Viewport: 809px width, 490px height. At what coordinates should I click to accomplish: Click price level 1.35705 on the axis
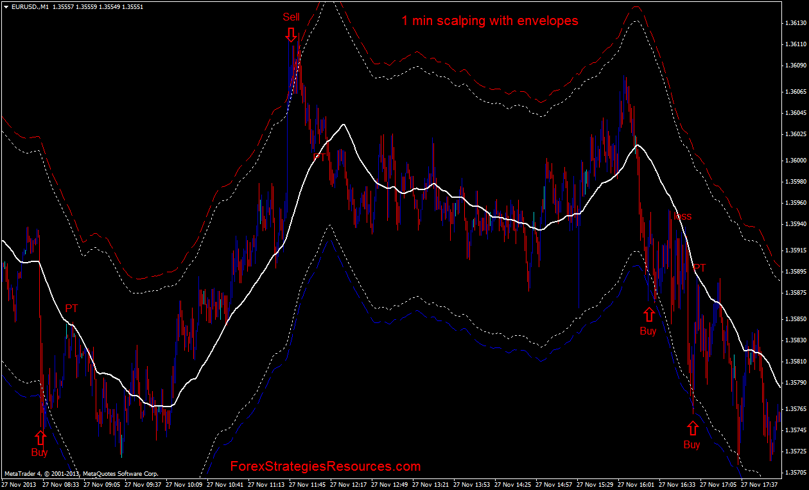[x=795, y=473]
